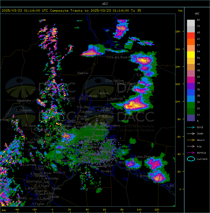Click the Anchoris map label
The image size is (210, 213).
pyautogui.click(x=59, y=172)
